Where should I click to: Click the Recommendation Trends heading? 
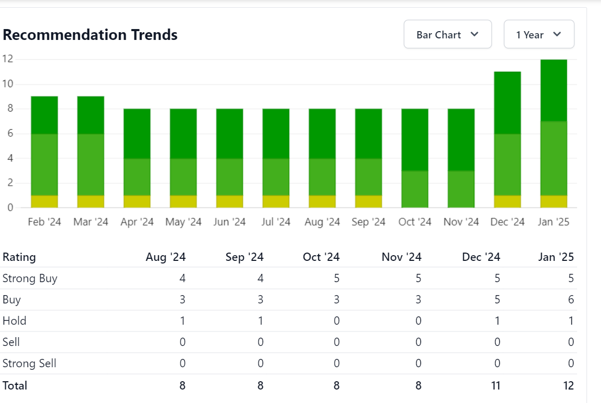click(x=90, y=35)
